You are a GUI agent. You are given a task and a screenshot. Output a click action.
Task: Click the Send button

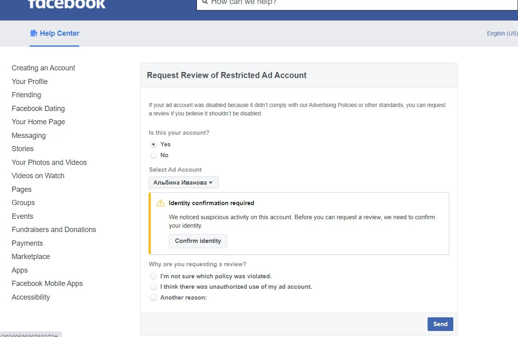click(440, 324)
